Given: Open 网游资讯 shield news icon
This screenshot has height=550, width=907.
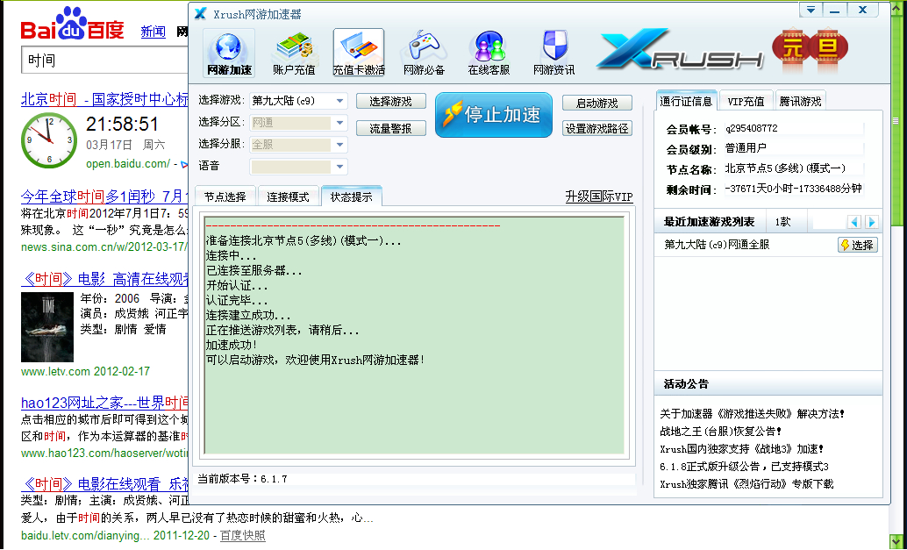Looking at the screenshot, I should (553, 54).
